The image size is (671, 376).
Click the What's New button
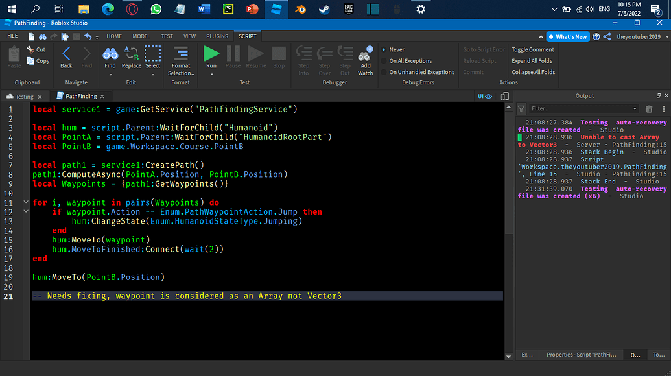click(568, 36)
